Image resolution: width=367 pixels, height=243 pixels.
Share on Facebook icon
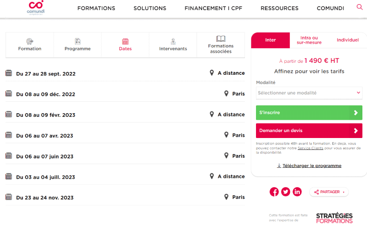[274, 192]
